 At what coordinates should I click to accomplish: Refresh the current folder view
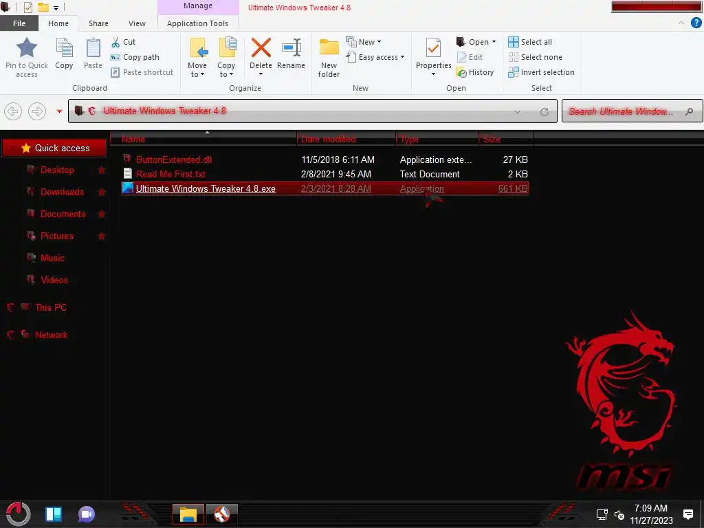click(x=544, y=112)
